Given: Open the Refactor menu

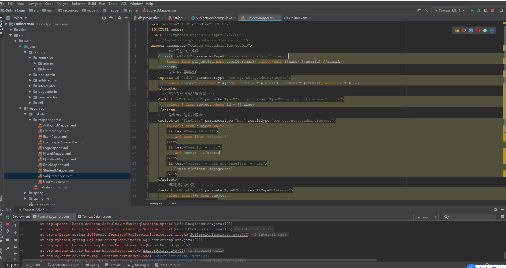Looking at the screenshot, I should point(78,3).
